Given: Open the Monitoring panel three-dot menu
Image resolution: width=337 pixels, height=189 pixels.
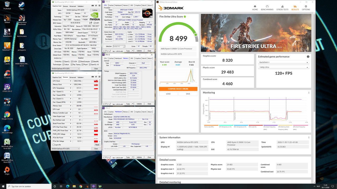Looking at the screenshot, I should coord(309,93).
